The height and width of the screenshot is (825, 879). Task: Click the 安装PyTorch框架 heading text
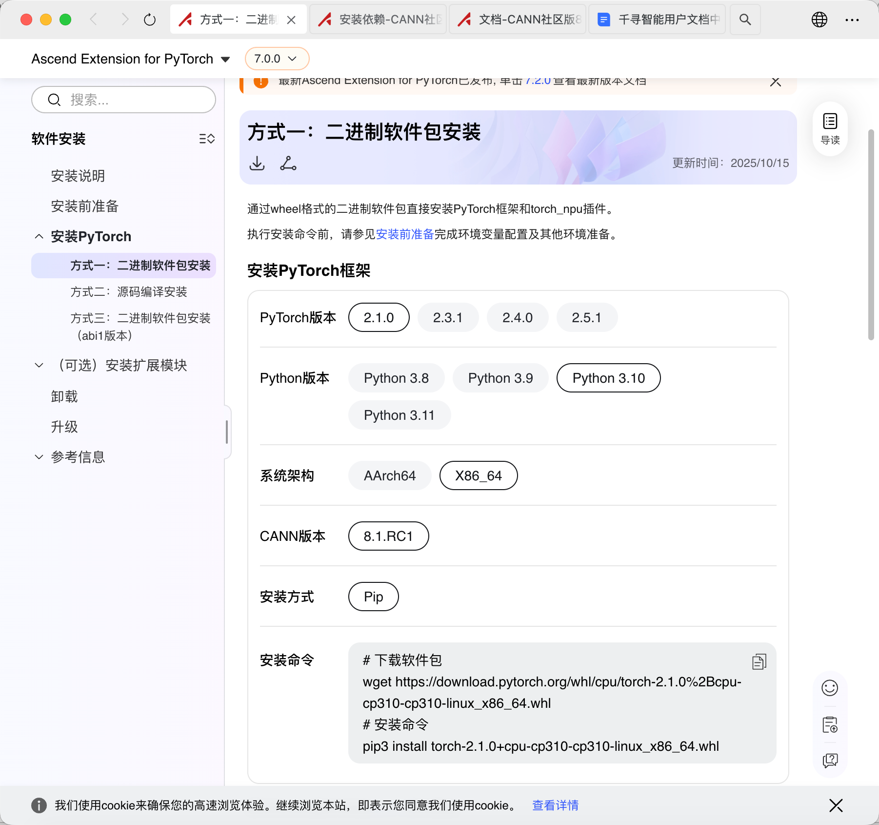[309, 270]
